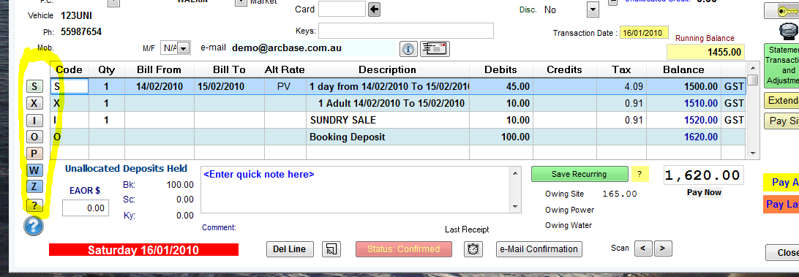
Task: Click the back arrow beside the Card field
Action: (374, 10)
